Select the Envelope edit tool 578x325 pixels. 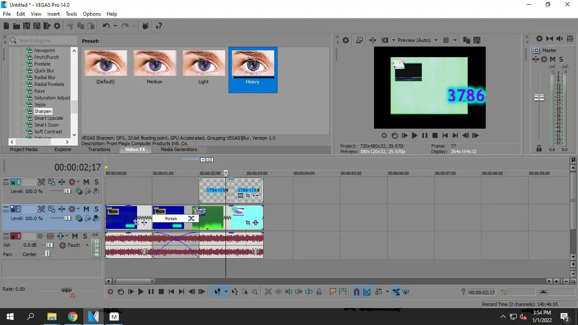tap(234, 292)
